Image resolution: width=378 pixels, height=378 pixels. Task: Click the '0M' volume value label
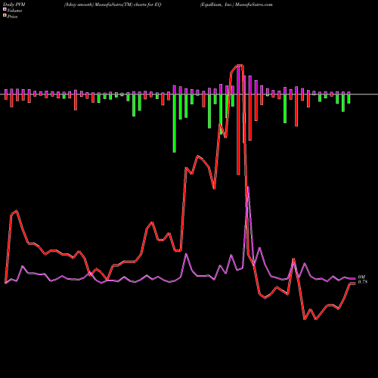pos(361,277)
